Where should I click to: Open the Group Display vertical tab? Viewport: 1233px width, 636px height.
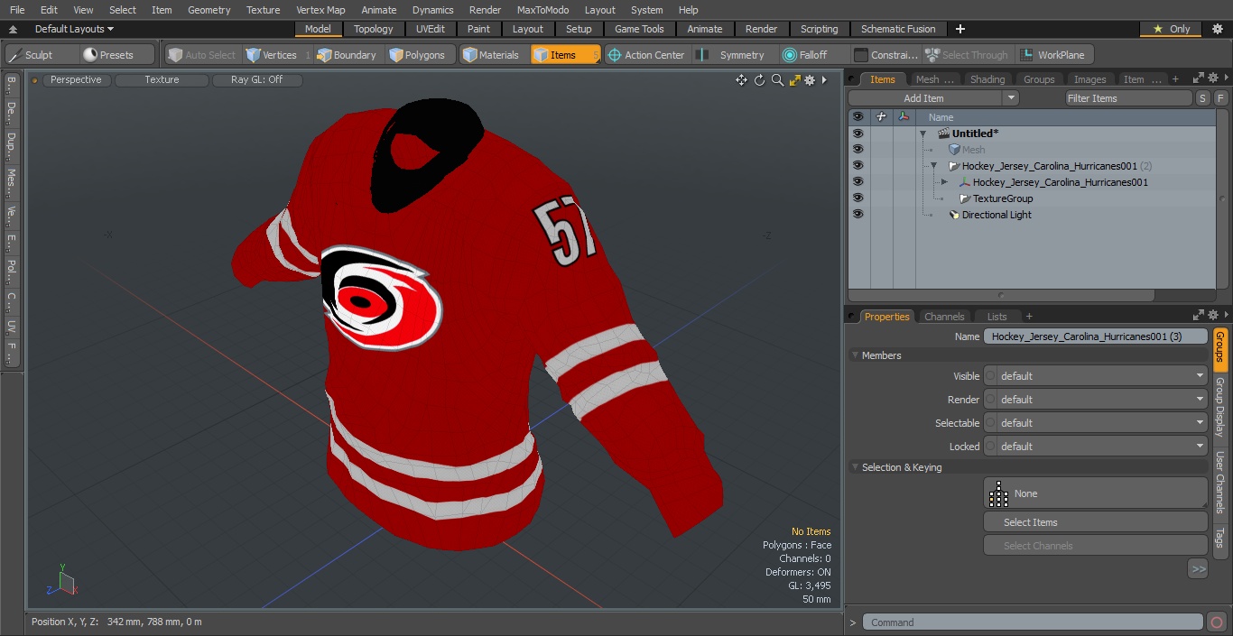pyautogui.click(x=1220, y=406)
